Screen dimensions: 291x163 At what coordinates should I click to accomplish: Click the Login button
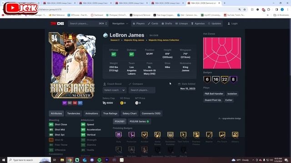tap(232, 24)
